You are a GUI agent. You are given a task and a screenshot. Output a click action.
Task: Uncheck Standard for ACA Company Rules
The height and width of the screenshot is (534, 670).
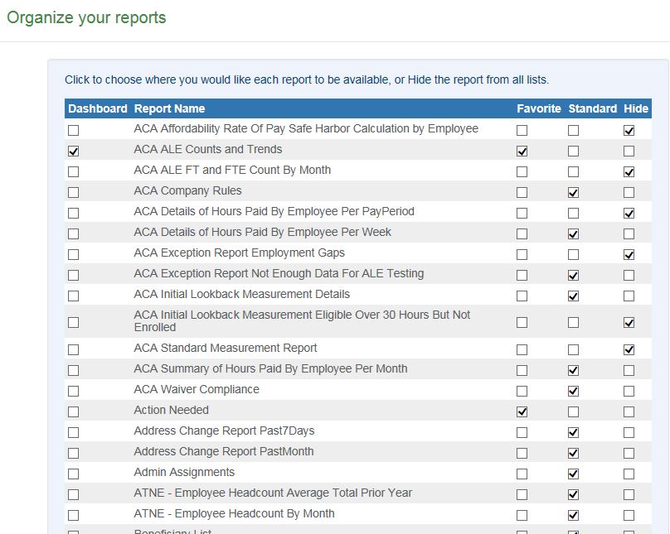573,193
